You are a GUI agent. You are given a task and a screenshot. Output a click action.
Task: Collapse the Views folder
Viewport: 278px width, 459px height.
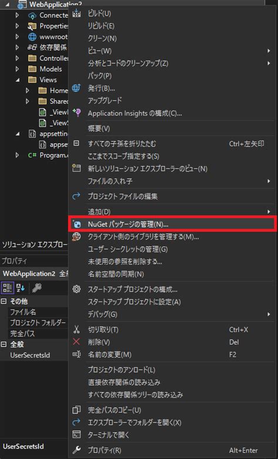(17, 80)
